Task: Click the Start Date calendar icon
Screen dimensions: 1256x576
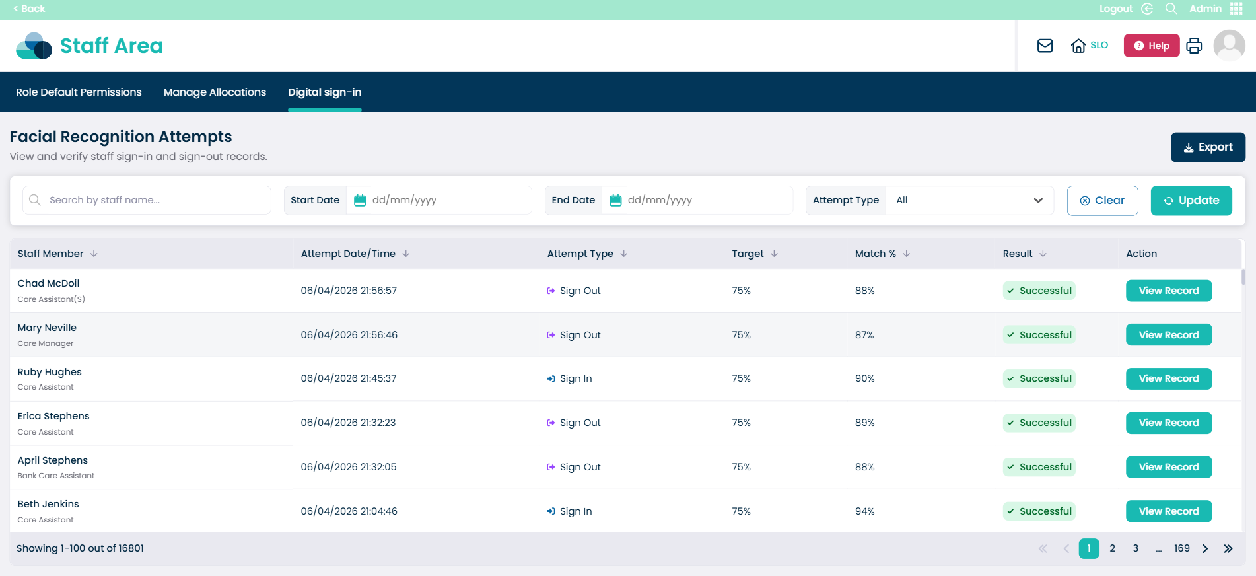Action: click(x=360, y=200)
